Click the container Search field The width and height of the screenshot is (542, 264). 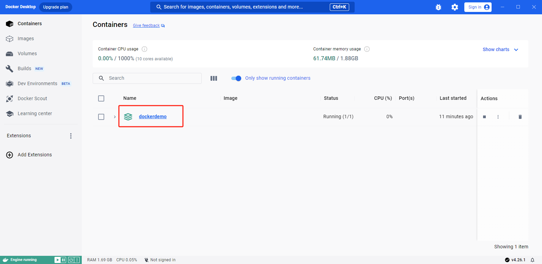click(147, 78)
